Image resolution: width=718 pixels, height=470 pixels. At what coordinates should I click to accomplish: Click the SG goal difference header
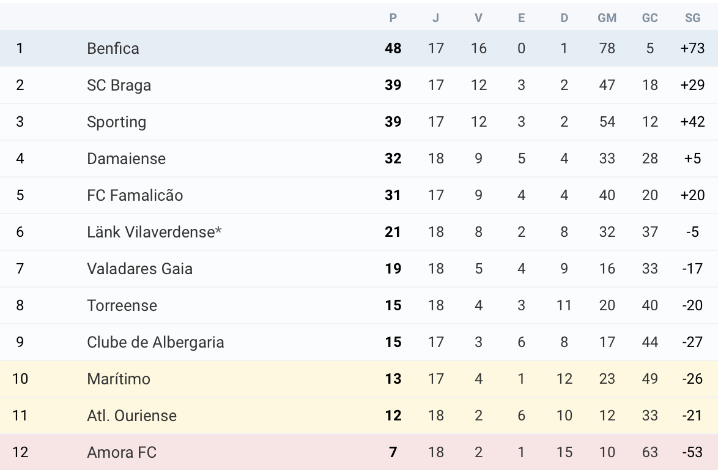click(x=692, y=18)
